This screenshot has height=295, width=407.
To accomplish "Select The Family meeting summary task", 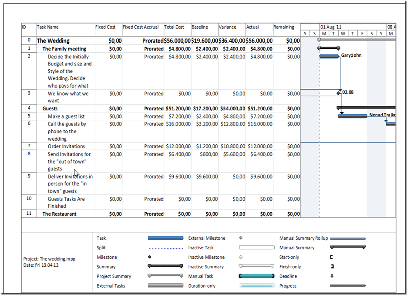I will [x=64, y=49].
